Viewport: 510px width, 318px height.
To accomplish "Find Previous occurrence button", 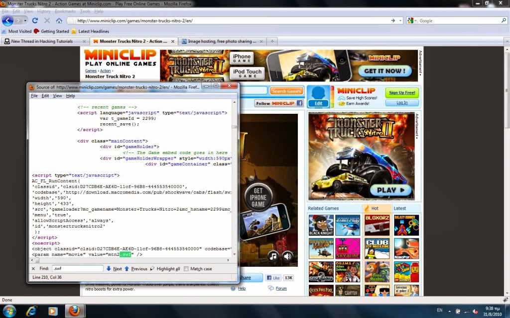I will tap(135, 269).
